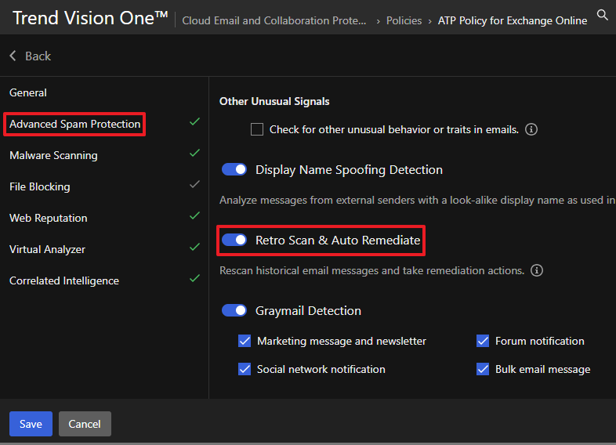Uncheck Forum notification checkbox
The width and height of the screenshot is (616, 445).
(x=483, y=342)
